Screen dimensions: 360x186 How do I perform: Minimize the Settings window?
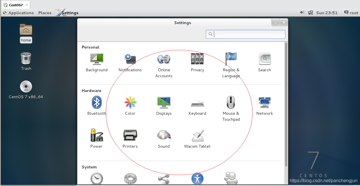point(275,22)
